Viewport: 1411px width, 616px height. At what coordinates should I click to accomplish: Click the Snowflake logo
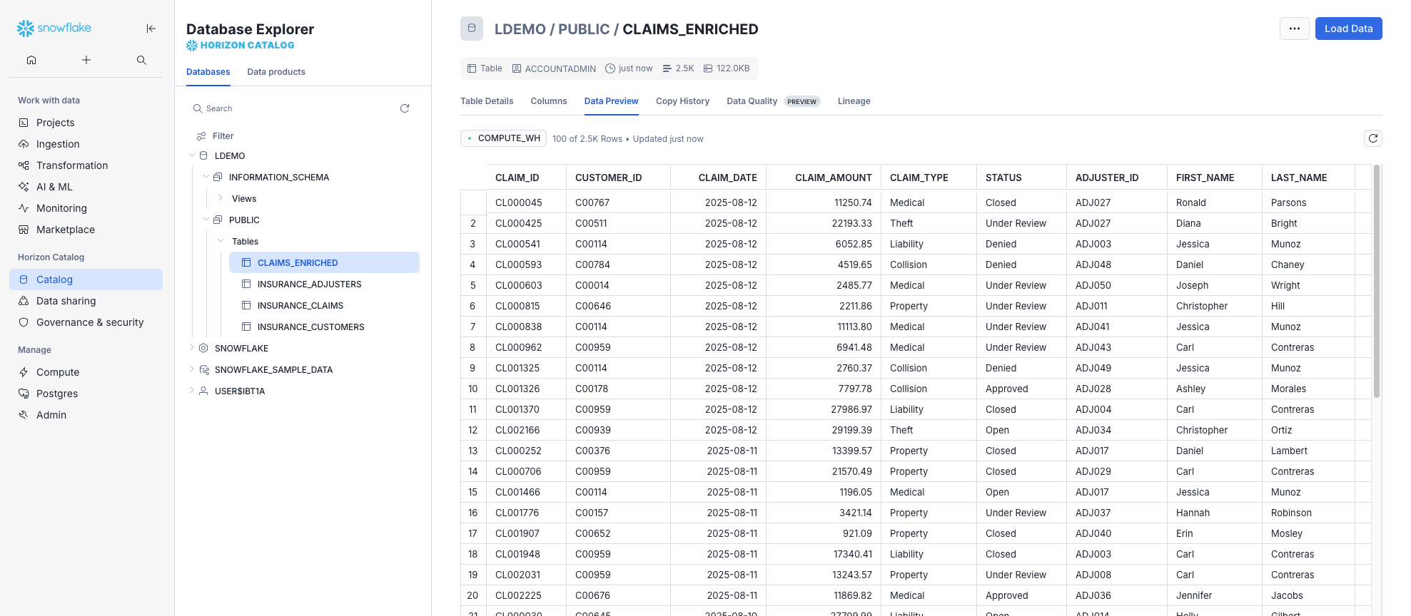click(54, 28)
